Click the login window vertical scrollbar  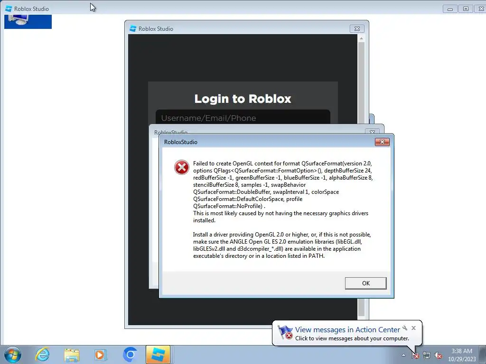(x=361, y=180)
